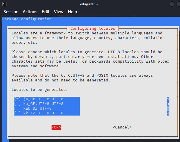Click the scrollbar track below the thumb
Screen dimensions: 180x142
click(x=168, y=109)
